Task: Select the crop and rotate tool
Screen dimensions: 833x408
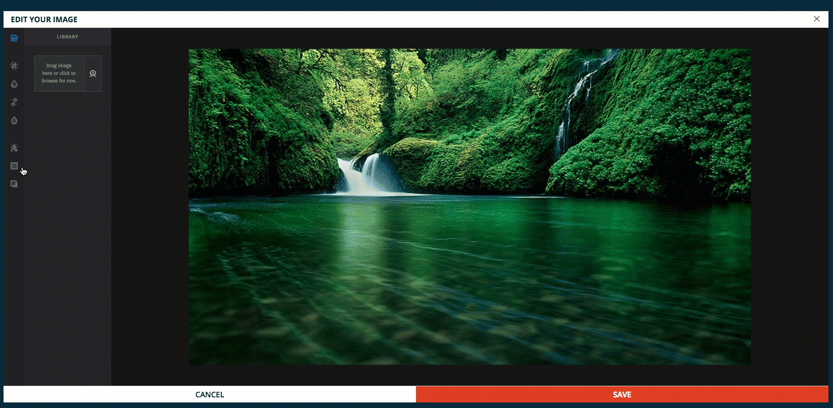Action: [x=14, y=66]
